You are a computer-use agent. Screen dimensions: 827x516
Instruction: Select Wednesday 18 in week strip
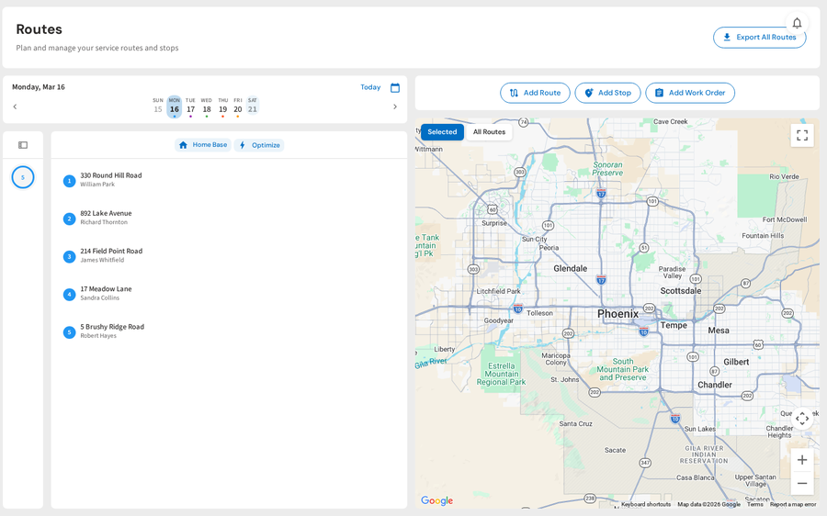tap(206, 107)
